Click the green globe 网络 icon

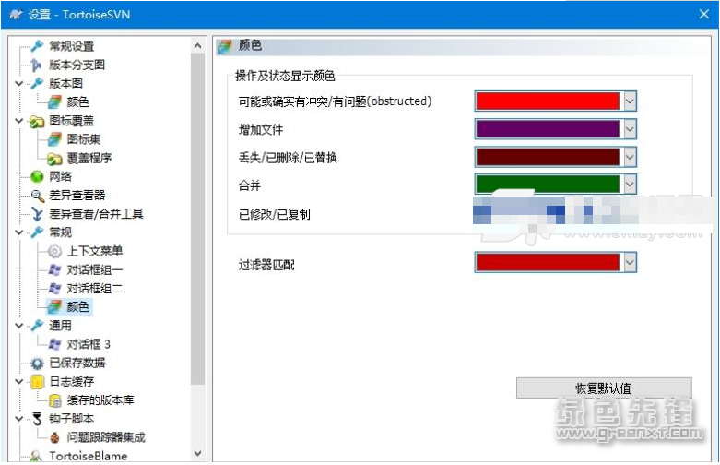click(x=37, y=176)
